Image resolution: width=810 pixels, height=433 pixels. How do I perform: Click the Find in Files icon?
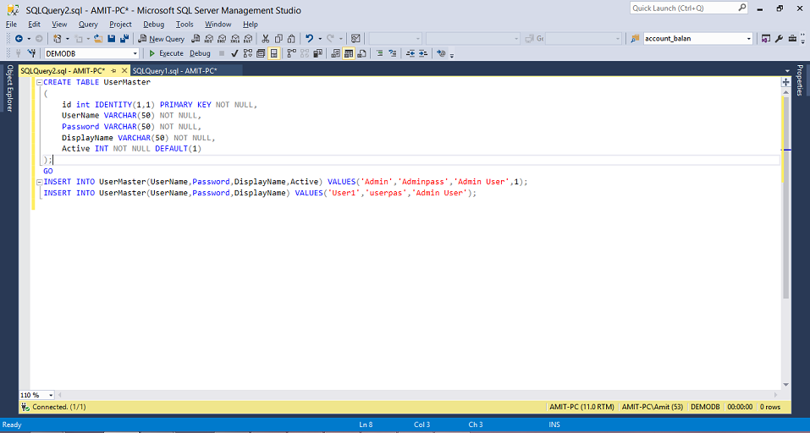635,38
